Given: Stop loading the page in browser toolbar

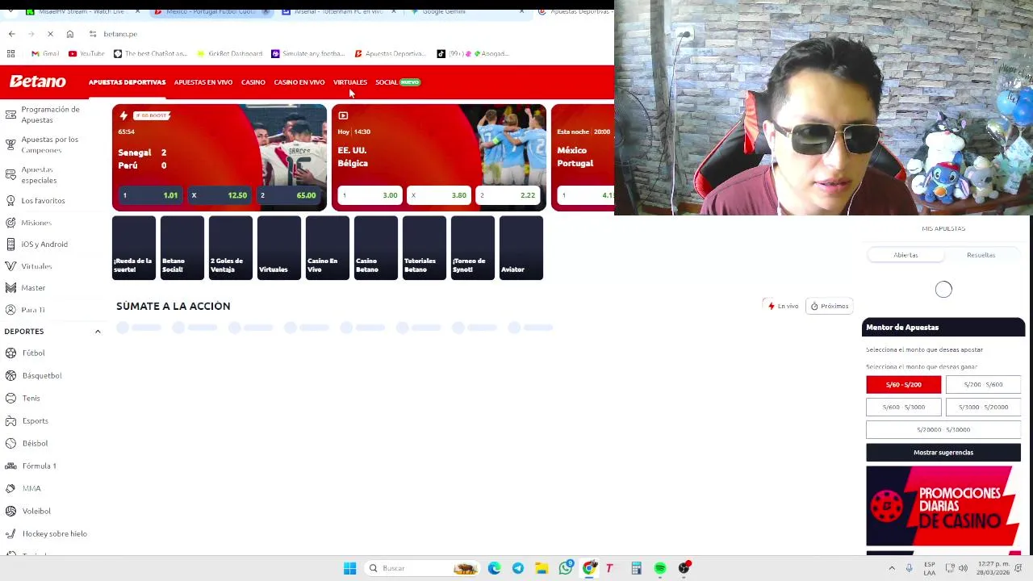Looking at the screenshot, I should 50,34.
